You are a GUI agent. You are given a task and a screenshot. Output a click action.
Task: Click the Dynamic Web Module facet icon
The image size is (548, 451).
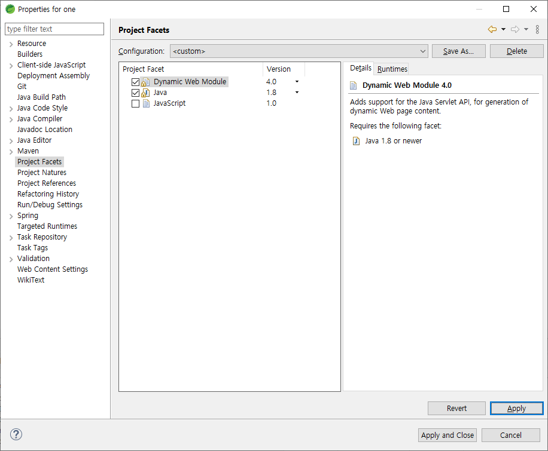(x=145, y=82)
